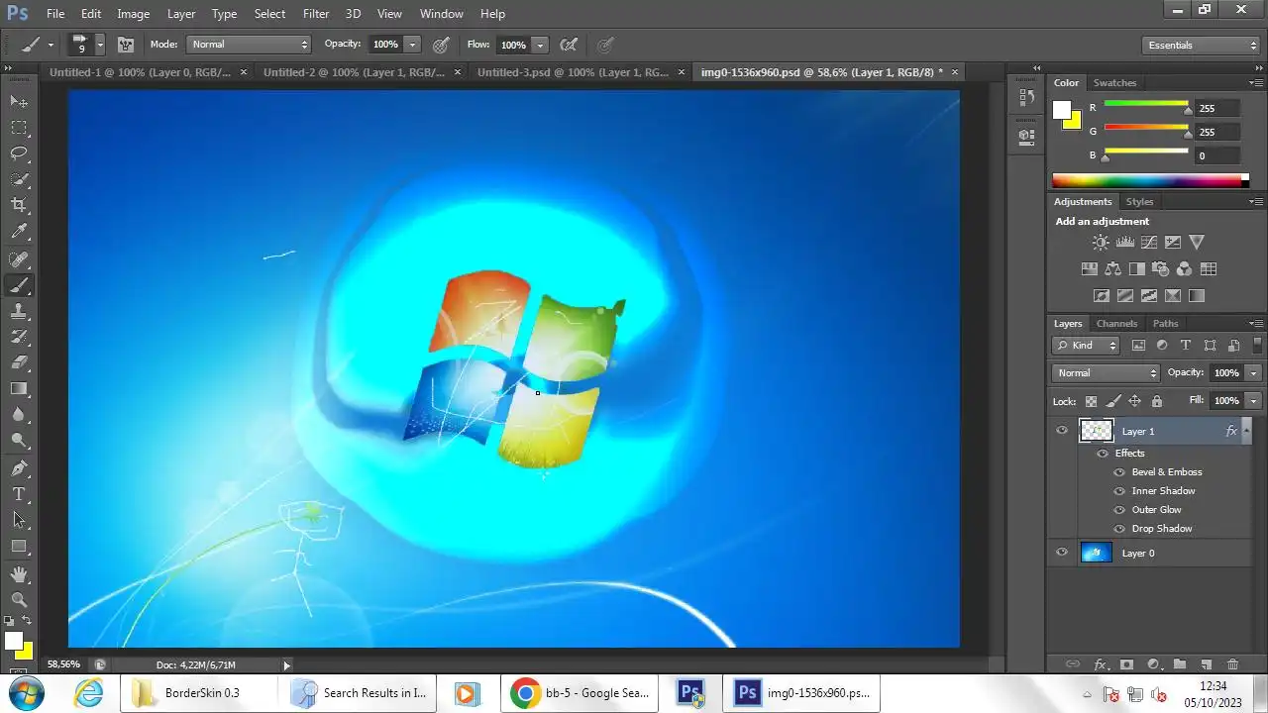Add a Levels adjustment
Viewport: 1268px width, 713px height.
click(1124, 242)
